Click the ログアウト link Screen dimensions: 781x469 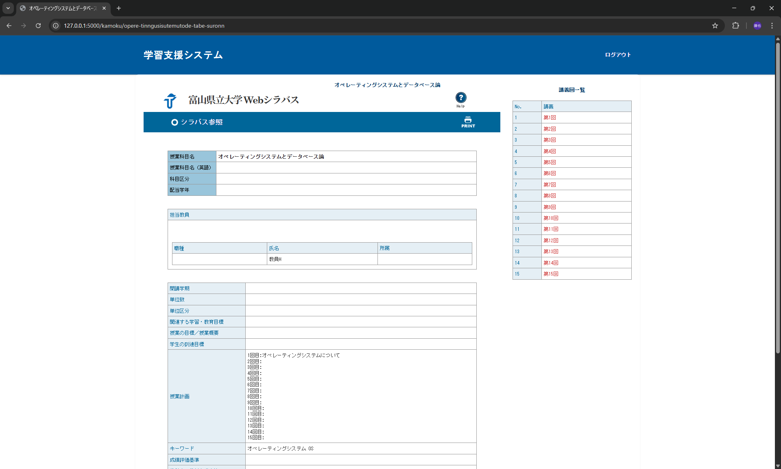tap(617, 55)
